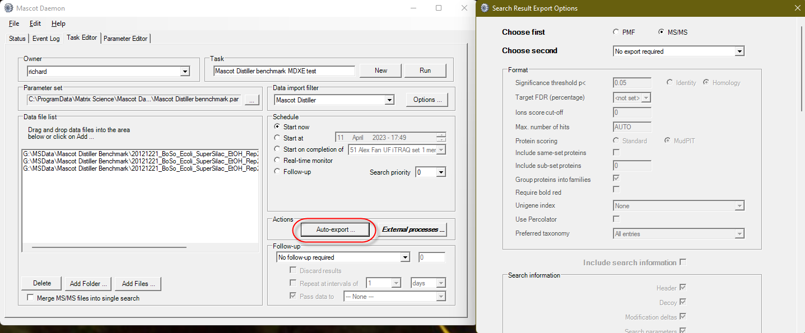
Task: Click the Task name input field
Action: [x=284, y=71]
